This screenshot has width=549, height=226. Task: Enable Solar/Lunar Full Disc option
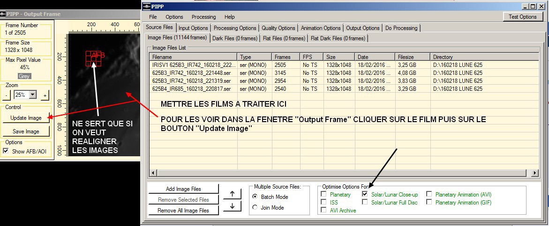click(365, 202)
